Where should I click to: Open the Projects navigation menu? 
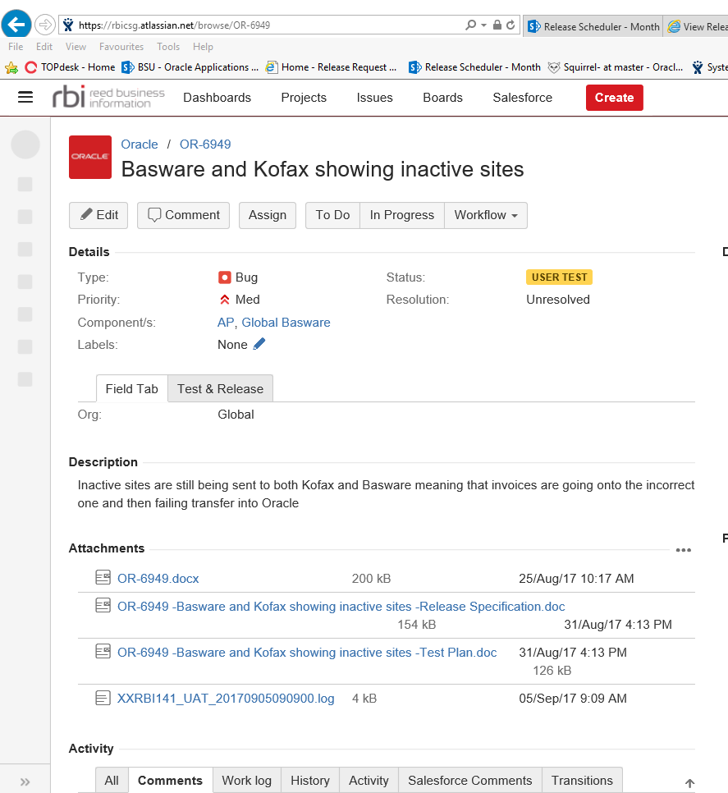pyautogui.click(x=304, y=98)
